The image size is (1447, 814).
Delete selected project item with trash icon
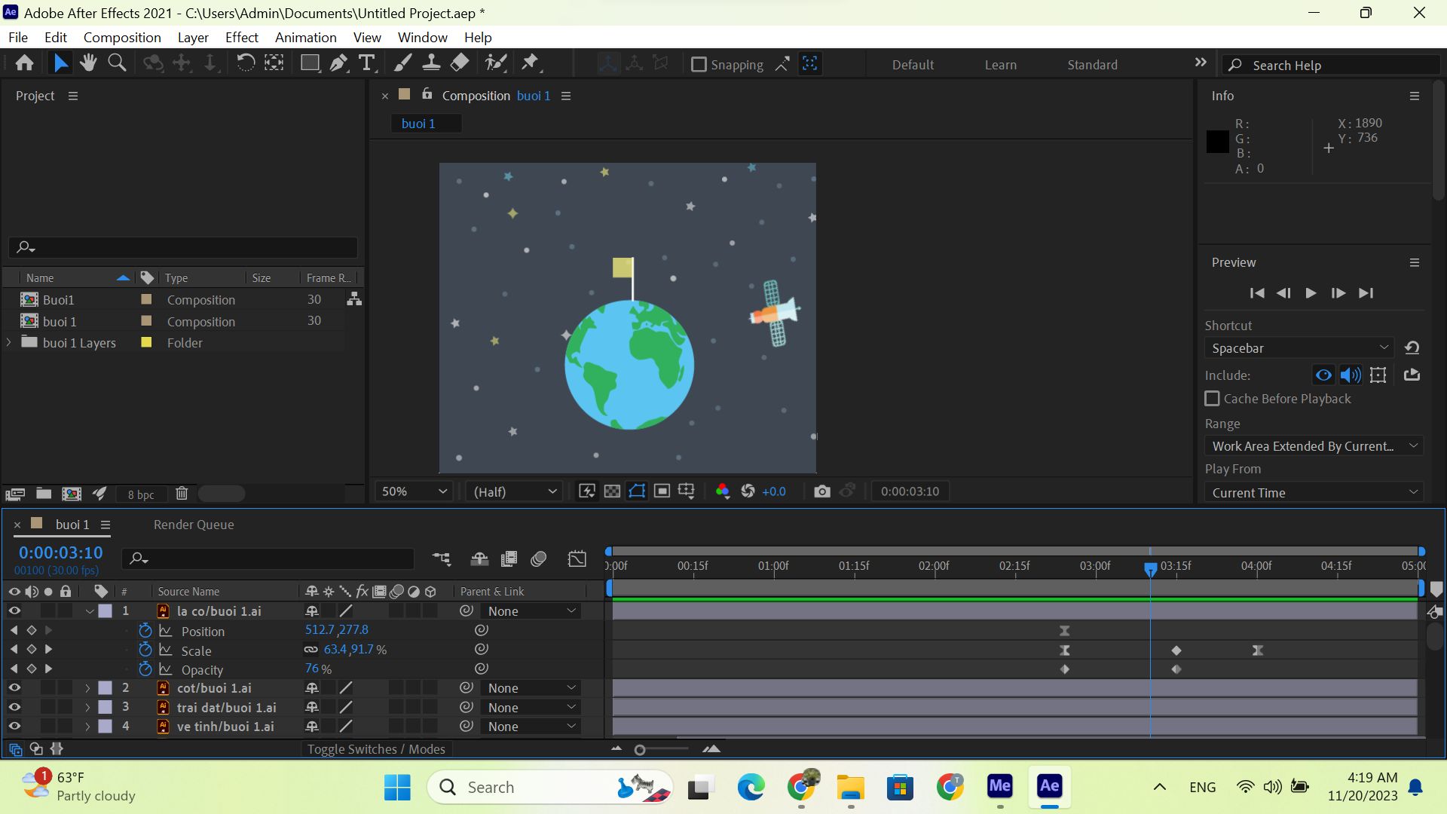182,494
